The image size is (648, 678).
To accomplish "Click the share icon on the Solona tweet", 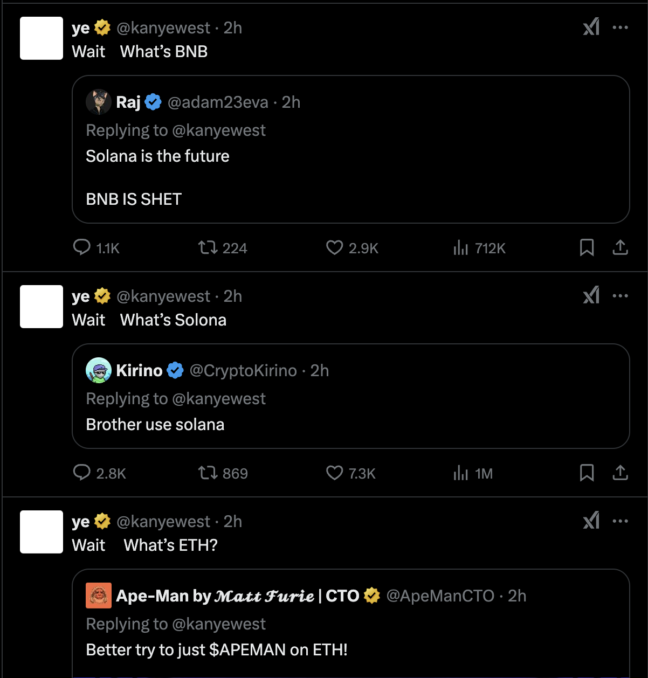I will point(619,473).
